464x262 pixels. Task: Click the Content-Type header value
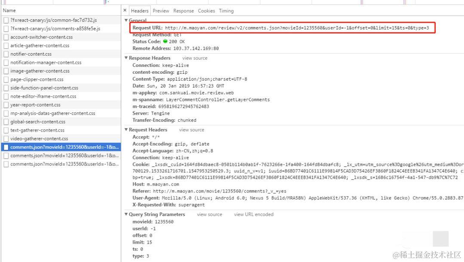[207, 79]
